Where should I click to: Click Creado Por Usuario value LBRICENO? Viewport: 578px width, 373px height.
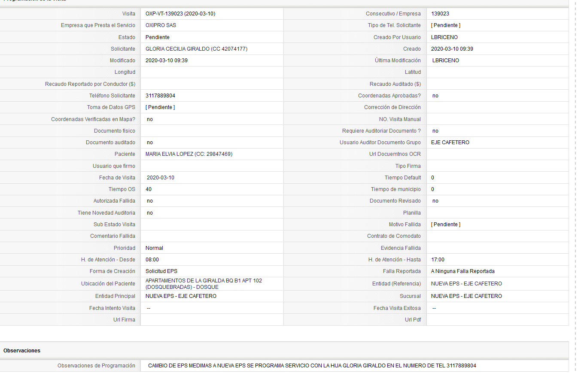click(444, 37)
